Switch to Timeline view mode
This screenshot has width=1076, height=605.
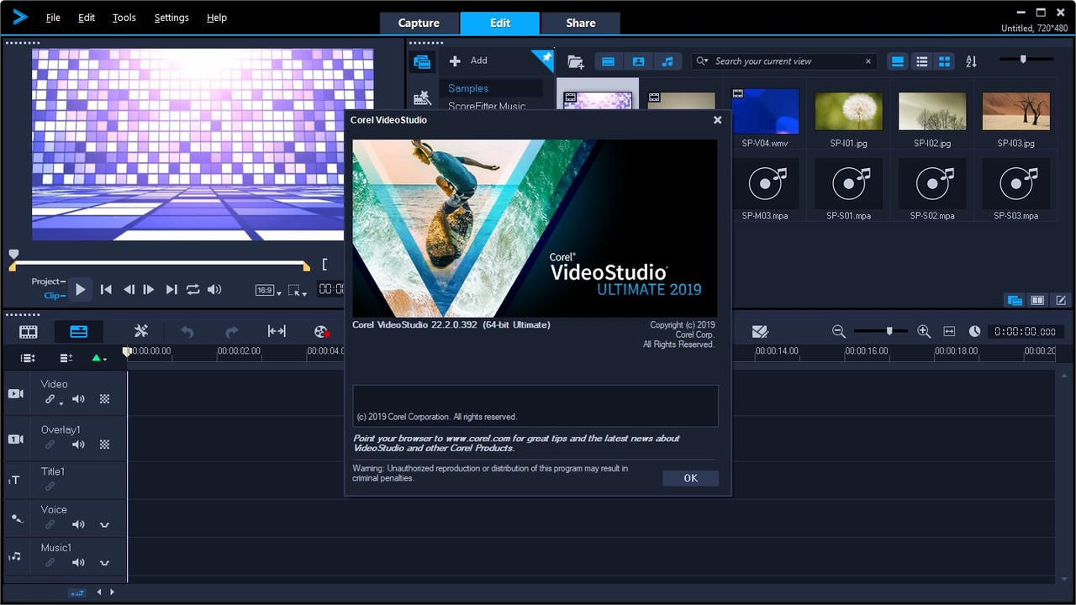click(x=79, y=332)
